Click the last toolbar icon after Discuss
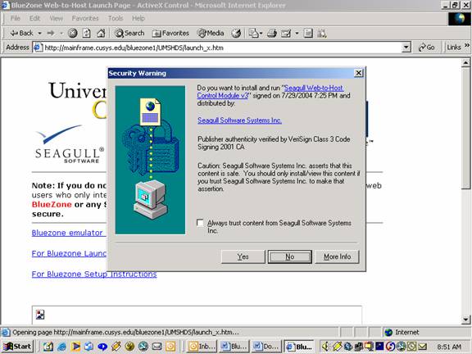This screenshot has height=354, width=472. (x=321, y=33)
